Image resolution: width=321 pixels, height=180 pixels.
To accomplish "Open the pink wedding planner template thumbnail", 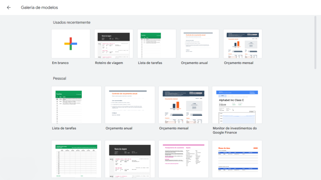I will pos(183,159).
